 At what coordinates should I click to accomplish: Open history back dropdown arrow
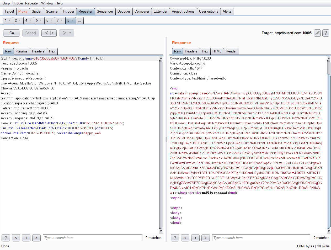[x=53, y=33]
